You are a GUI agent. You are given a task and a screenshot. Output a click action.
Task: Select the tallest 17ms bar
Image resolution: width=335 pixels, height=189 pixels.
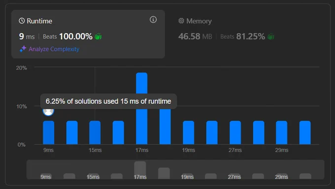(142, 108)
